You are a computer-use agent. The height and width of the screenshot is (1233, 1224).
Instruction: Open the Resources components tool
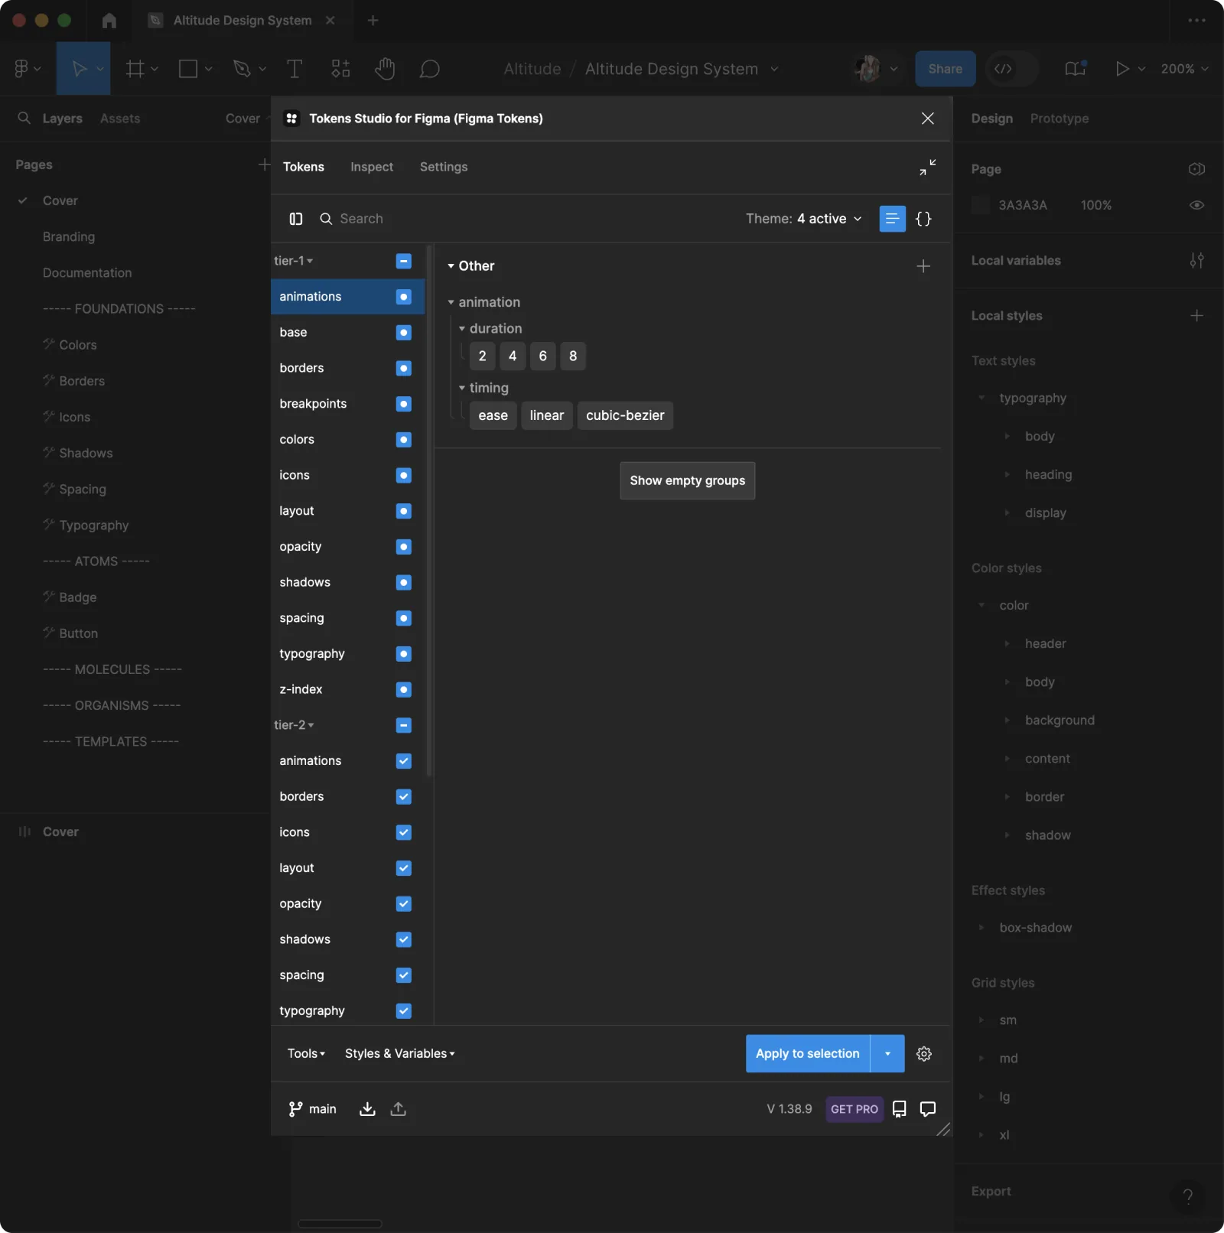click(x=340, y=69)
